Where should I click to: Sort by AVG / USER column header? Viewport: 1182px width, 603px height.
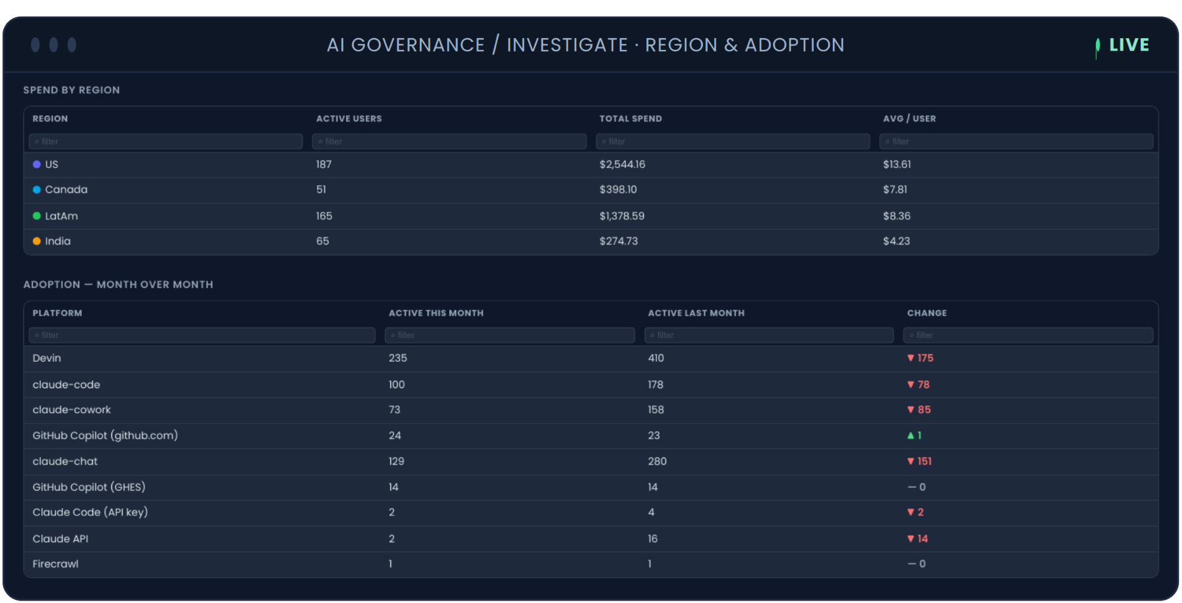click(909, 119)
